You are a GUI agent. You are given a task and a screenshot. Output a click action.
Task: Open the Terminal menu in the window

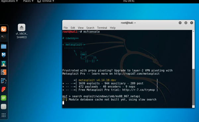(102, 28)
